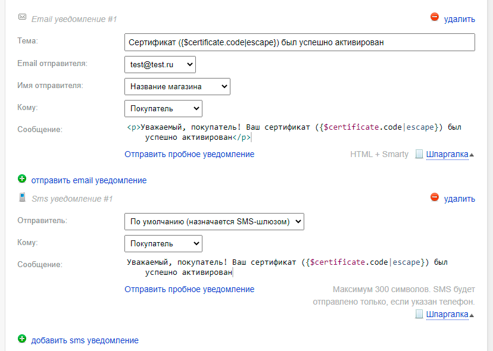Click the red delete icon for Sms уведомление #1
This screenshot has width=493, height=351.
coord(435,198)
